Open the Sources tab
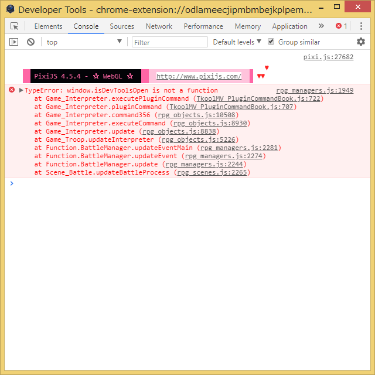The width and height of the screenshot is (375, 375). coord(122,26)
